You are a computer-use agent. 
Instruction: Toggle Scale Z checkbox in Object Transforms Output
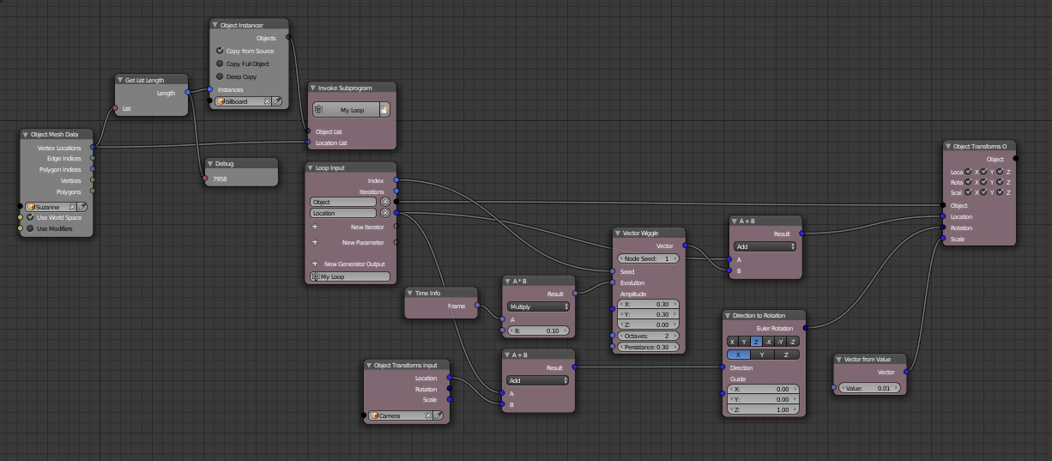1001,191
